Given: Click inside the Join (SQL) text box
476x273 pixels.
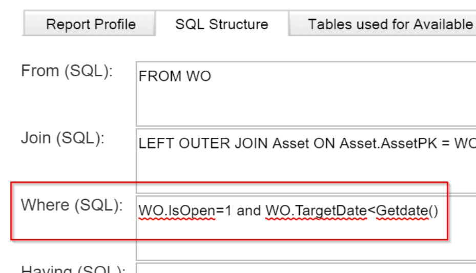Looking at the screenshot, I should point(306,161).
